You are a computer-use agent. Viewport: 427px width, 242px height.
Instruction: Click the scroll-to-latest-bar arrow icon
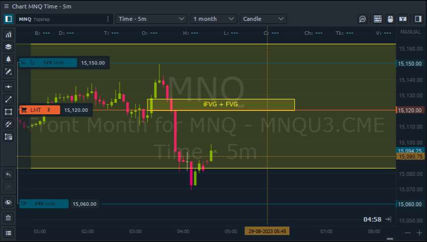coord(388,219)
